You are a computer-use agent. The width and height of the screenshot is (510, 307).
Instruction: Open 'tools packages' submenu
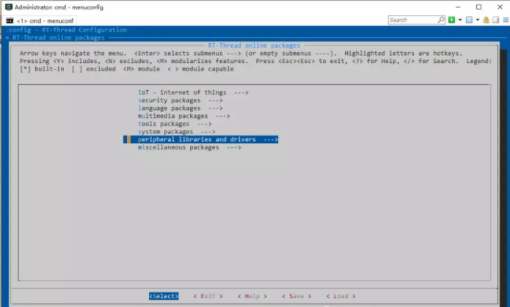coord(175,124)
